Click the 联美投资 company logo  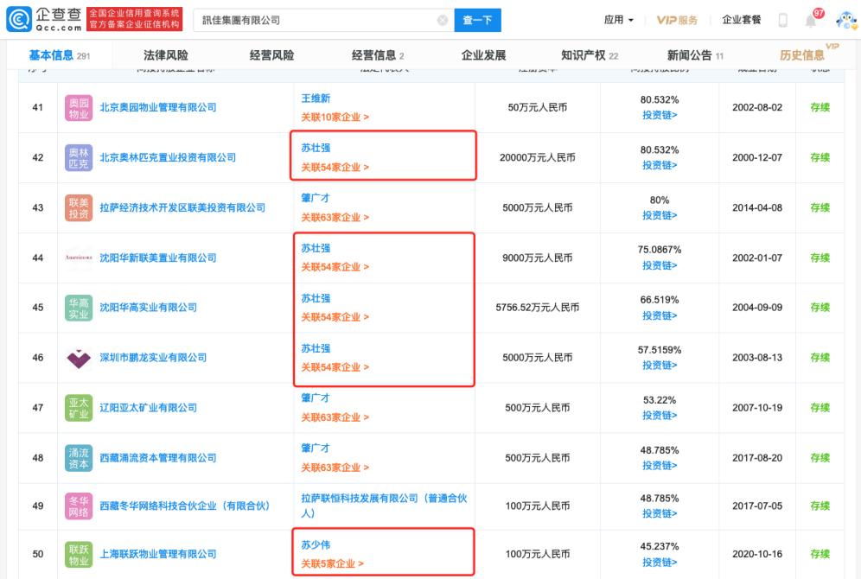tap(79, 208)
